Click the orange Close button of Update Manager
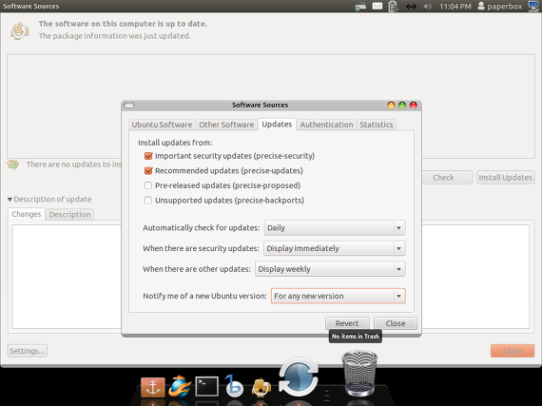The width and height of the screenshot is (542, 406). [513, 351]
